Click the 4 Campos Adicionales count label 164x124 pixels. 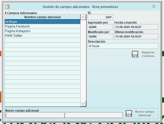tap(21, 13)
